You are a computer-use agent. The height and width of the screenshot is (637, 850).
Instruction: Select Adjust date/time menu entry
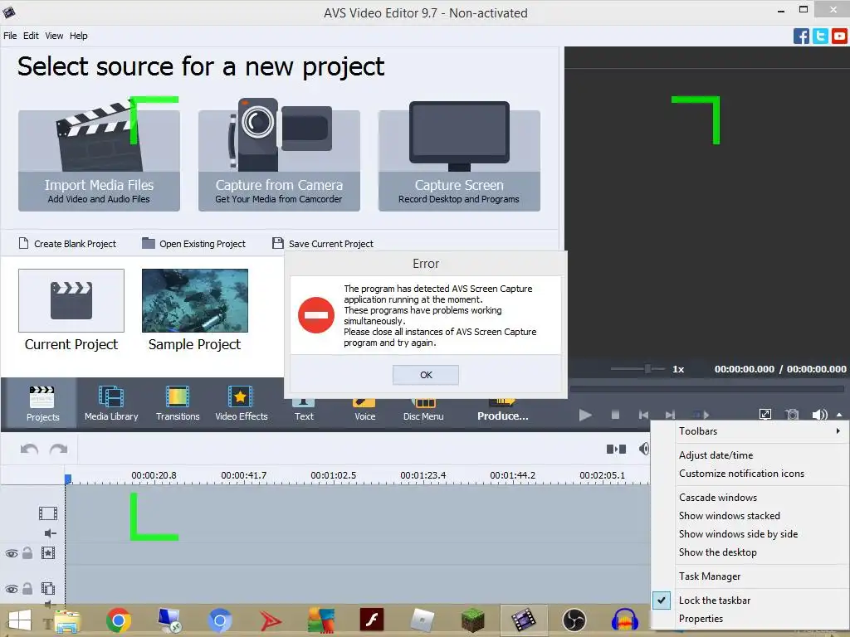click(750, 455)
